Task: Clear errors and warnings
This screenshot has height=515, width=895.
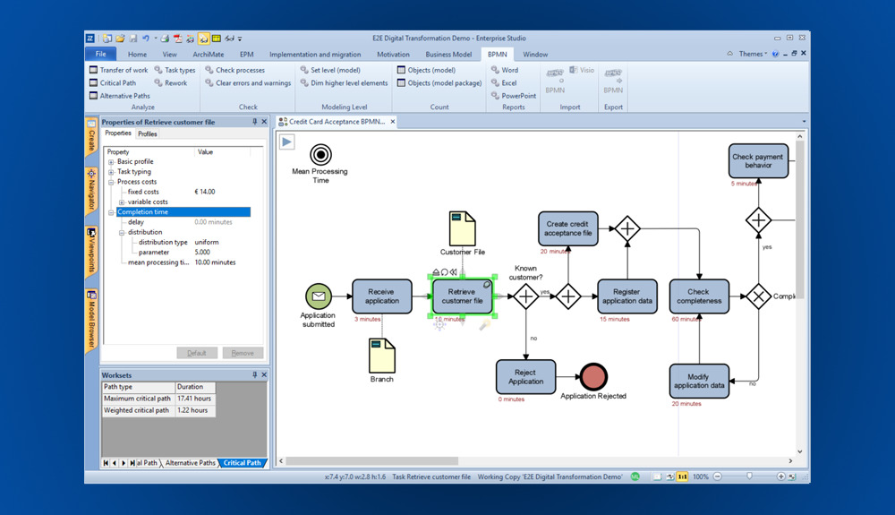Action: (x=248, y=82)
